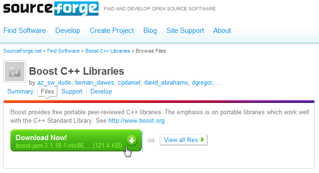Follow the SourceForge.net breadcrumb link
The image size is (319, 173).
coord(22,51)
